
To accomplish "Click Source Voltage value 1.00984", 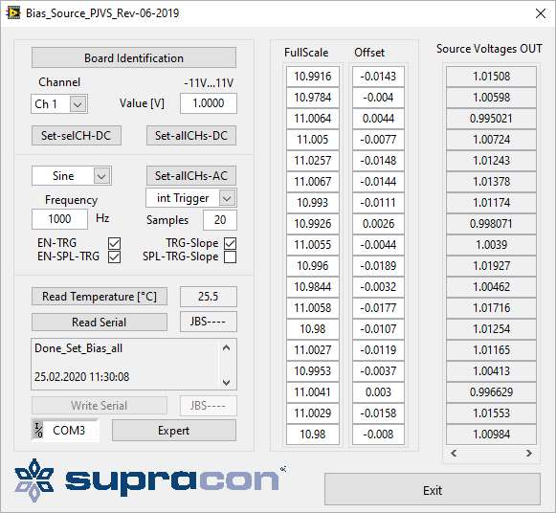I will pyautogui.click(x=491, y=434).
